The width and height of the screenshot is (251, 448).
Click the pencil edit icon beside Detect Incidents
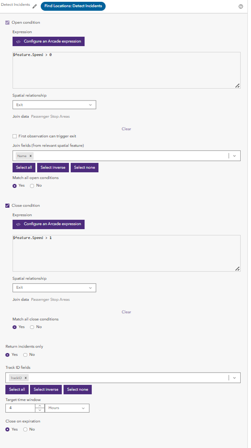click(35, 6)
